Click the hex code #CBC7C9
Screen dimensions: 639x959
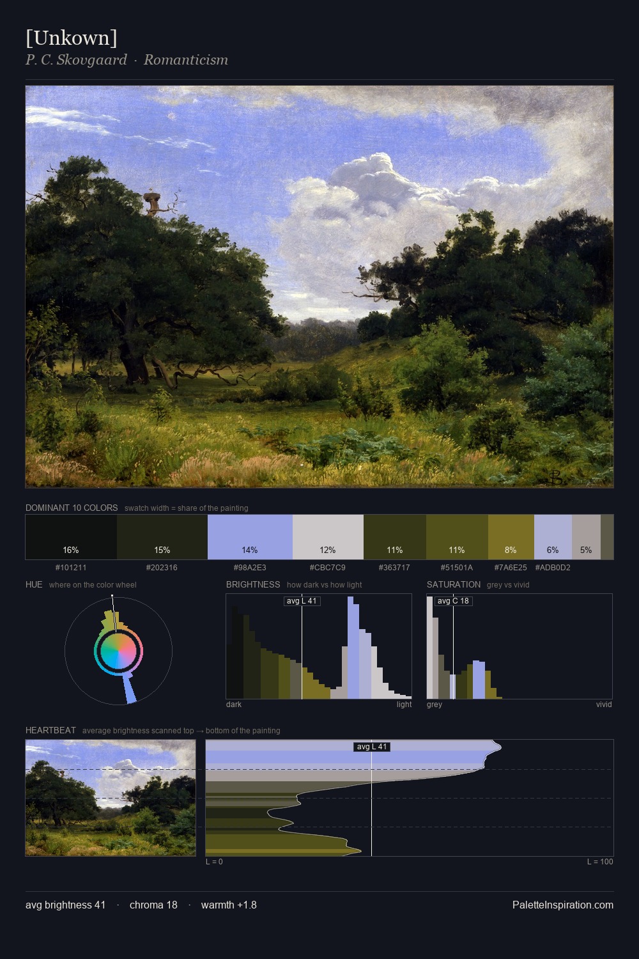point(328,568)
